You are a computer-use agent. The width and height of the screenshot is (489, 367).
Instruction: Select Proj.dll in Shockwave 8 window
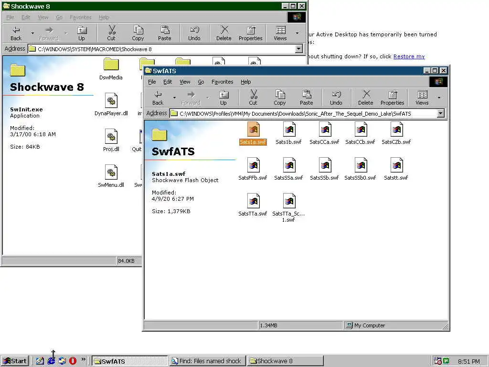point(111,141)
